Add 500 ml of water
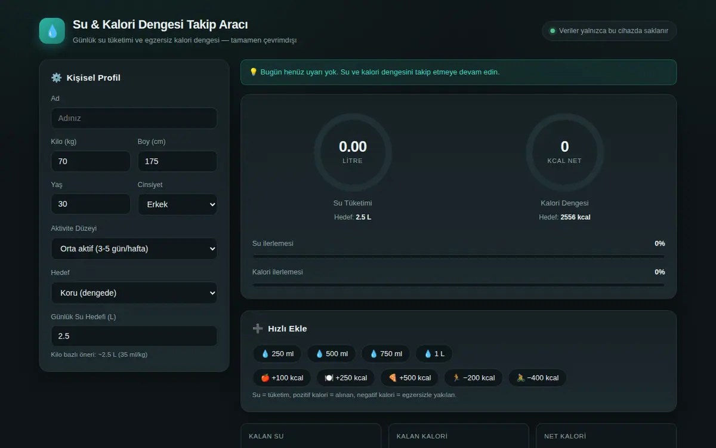Screen dimensions: 716x448 [x=332, y=354]
